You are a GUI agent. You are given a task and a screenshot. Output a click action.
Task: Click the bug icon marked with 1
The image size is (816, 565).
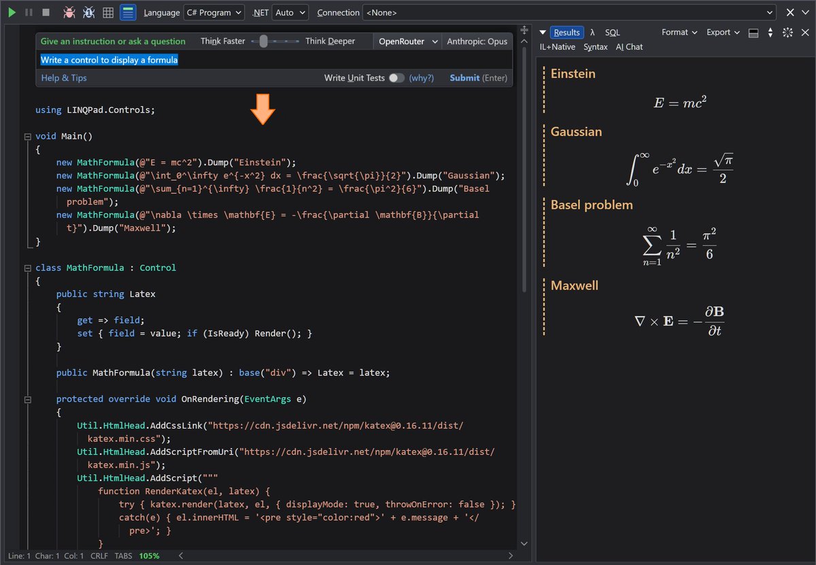point(88,12)
